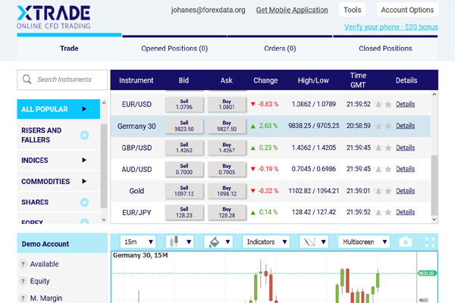Click Verify your phone bonus link

point(391,27)
